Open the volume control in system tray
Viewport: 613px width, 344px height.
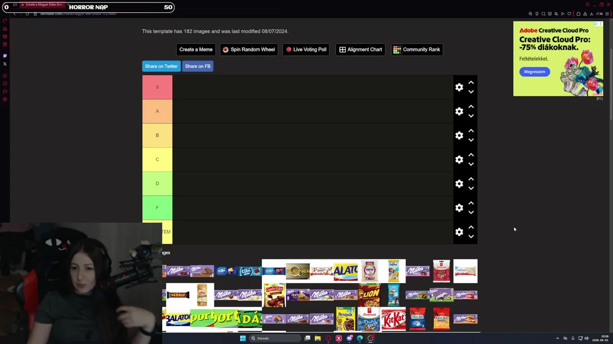[586, 338]
